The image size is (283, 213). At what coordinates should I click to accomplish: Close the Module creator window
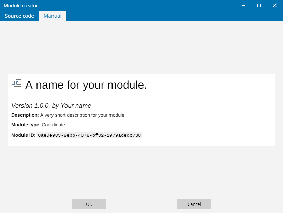point(275,5)
